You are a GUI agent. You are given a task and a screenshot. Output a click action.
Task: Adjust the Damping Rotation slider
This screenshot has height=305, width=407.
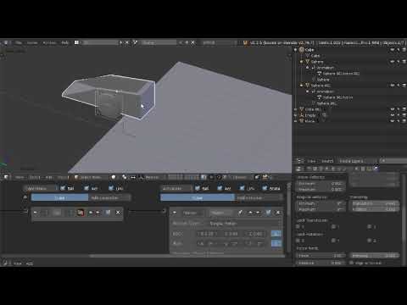click(375, 209)
